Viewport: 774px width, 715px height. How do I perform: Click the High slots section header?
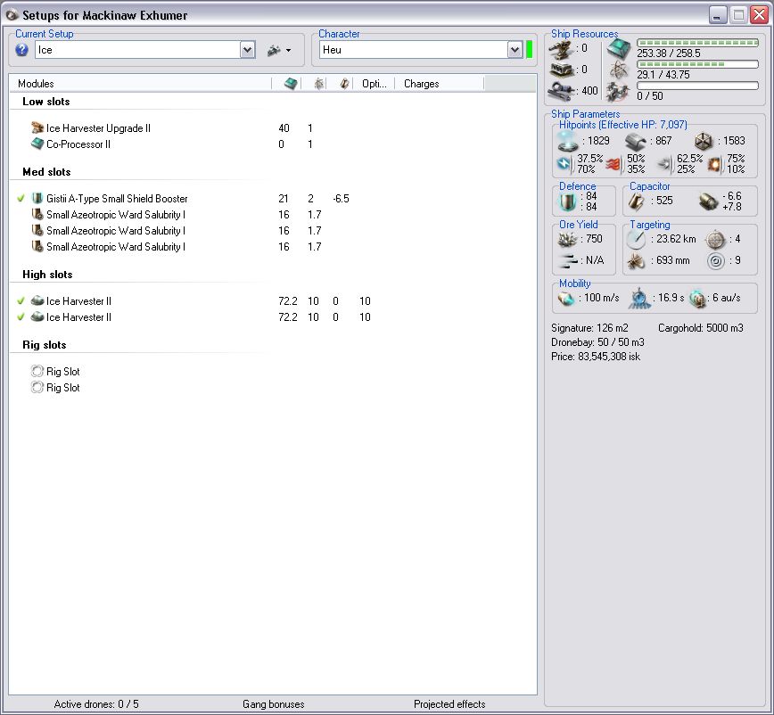[47, 275]
